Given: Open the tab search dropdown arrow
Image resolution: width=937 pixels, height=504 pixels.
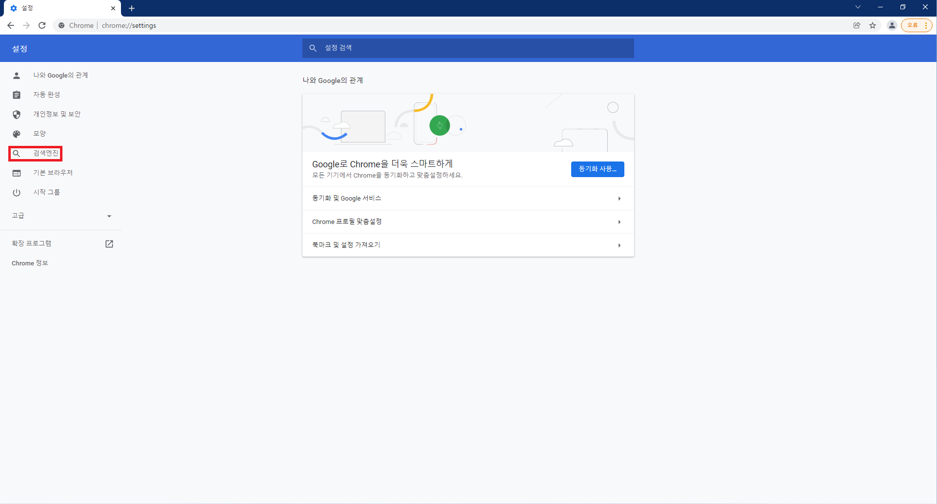Looking at the screenshot, I should tap(858, 7).
